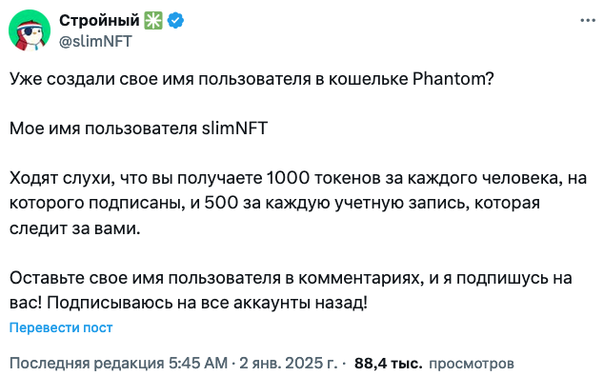Click the date 2 янв. 2025 г.
Viewport: 604px width, 376px height.
click(288, 363)
